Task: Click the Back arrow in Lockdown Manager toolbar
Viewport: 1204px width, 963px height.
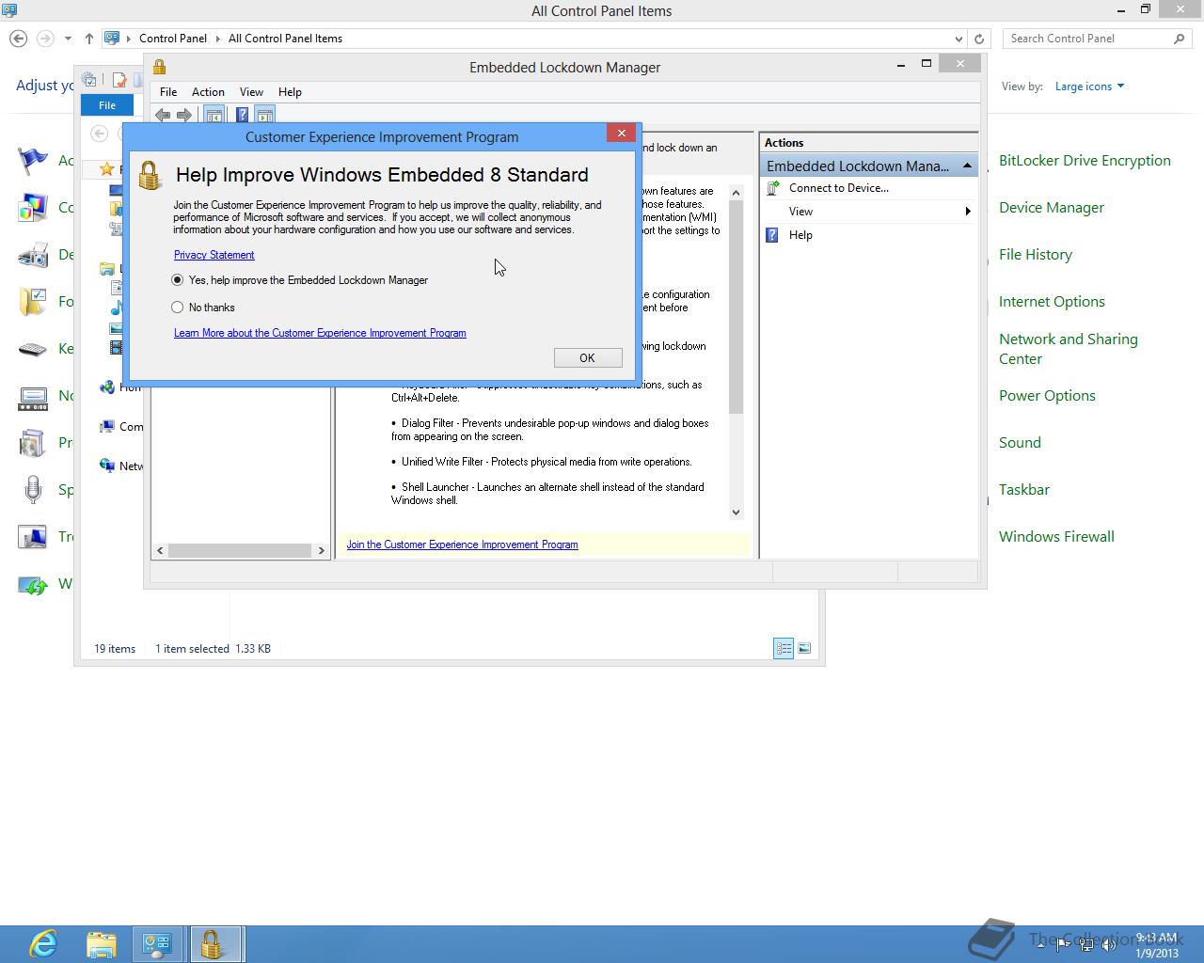Action: [x=163, y=115]
